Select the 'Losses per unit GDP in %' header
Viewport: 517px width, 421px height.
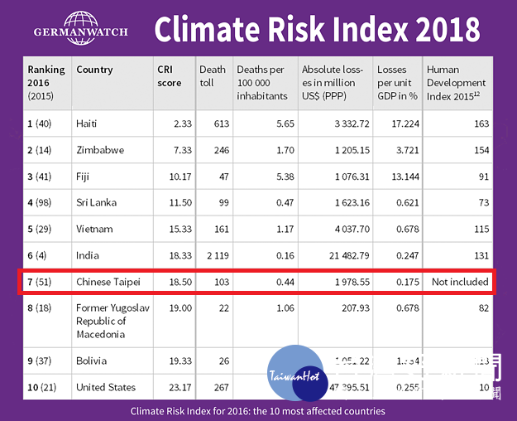coord(397,83)
